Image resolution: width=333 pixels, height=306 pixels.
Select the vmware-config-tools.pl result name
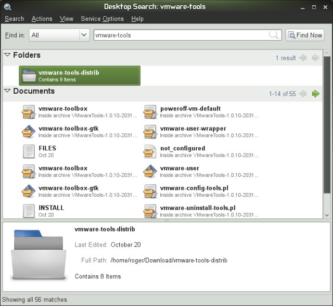194,188
